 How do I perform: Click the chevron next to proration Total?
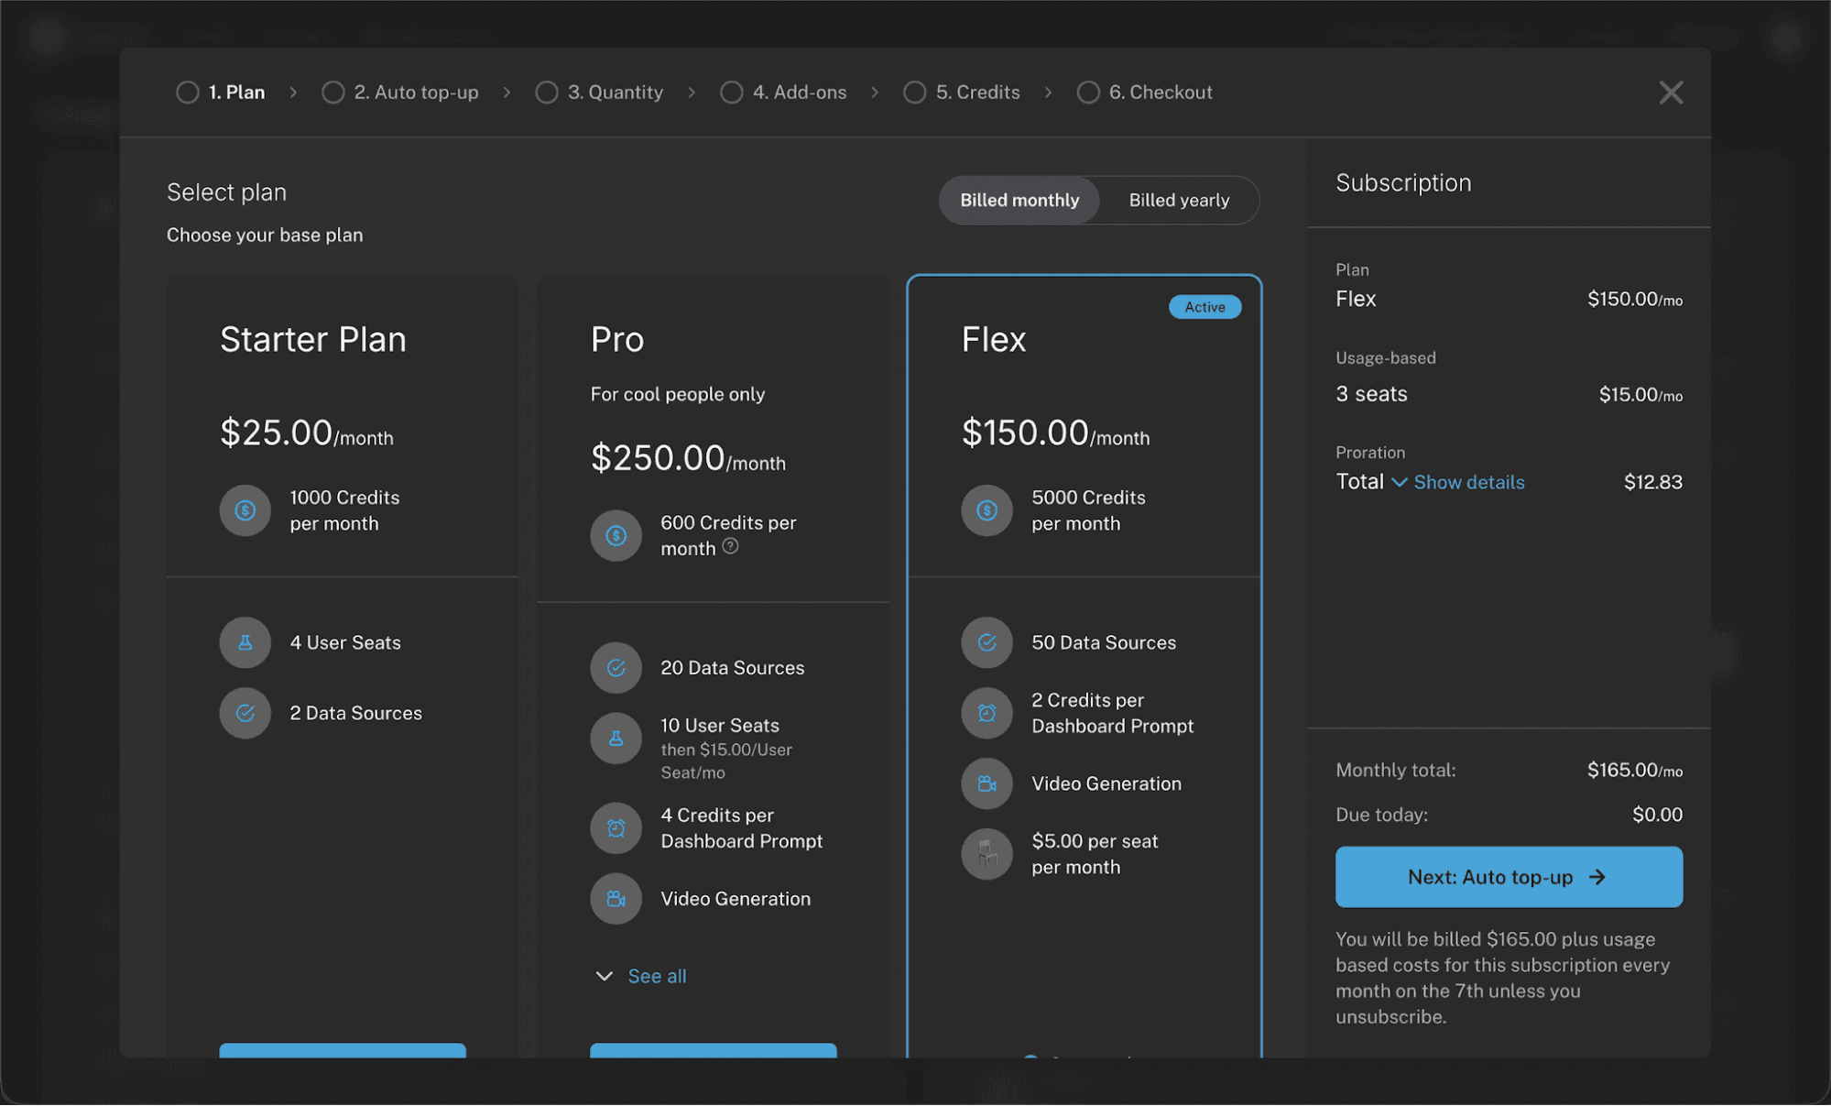tap(1399, 482)
